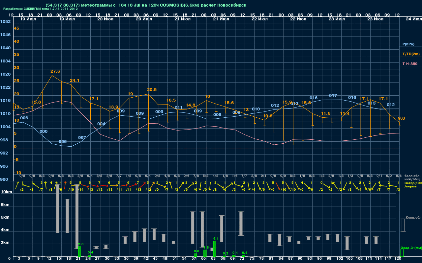Image resolution: width=422 pixels, height=263 pixels.
Task: Click the 40 temperature axis tick
Action: 16,41
